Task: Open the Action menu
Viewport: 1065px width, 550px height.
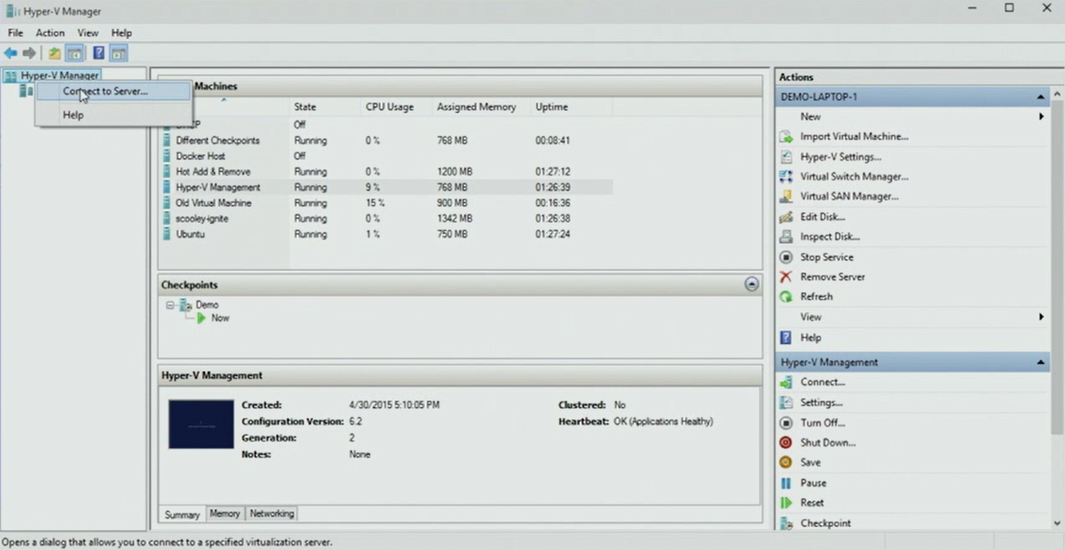Action: click(x=50, y=32)
